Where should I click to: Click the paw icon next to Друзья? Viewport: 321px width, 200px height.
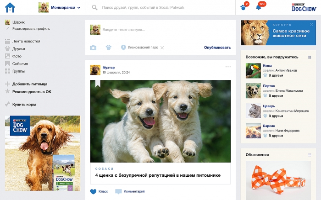[8, 49]
